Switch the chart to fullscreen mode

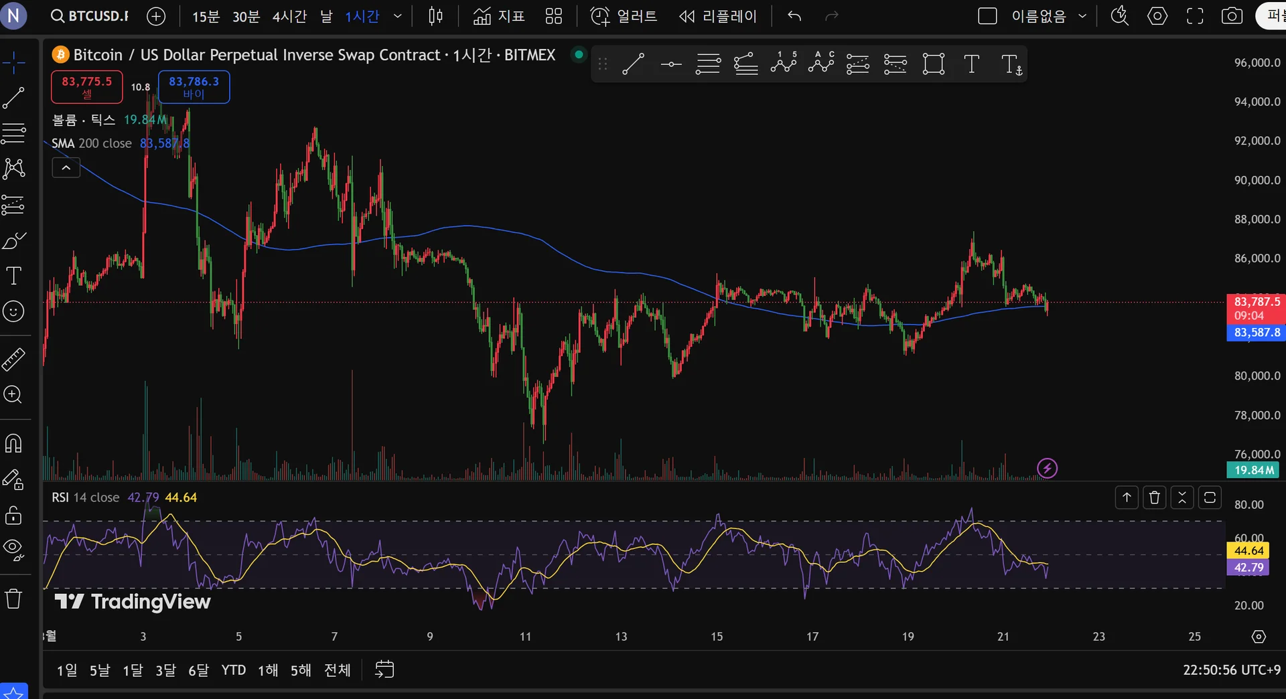(1195, 16)
